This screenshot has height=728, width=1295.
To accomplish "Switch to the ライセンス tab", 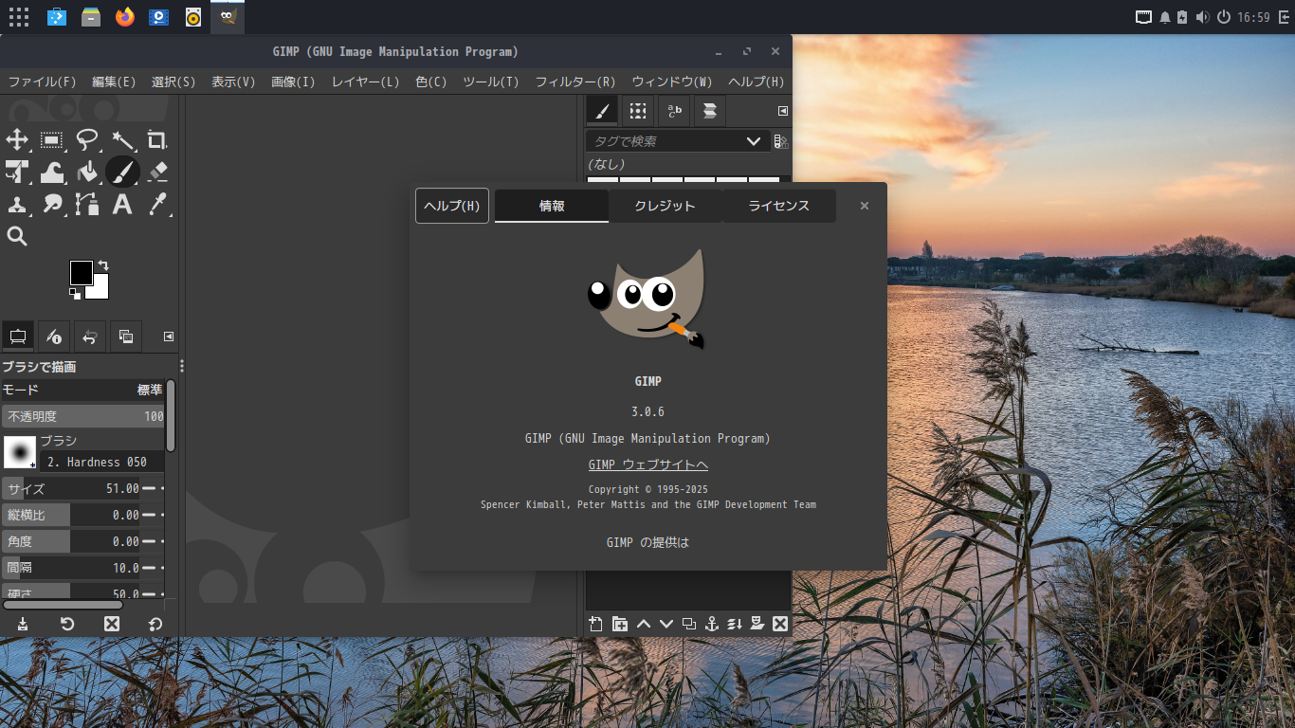I will click(779, 206).
